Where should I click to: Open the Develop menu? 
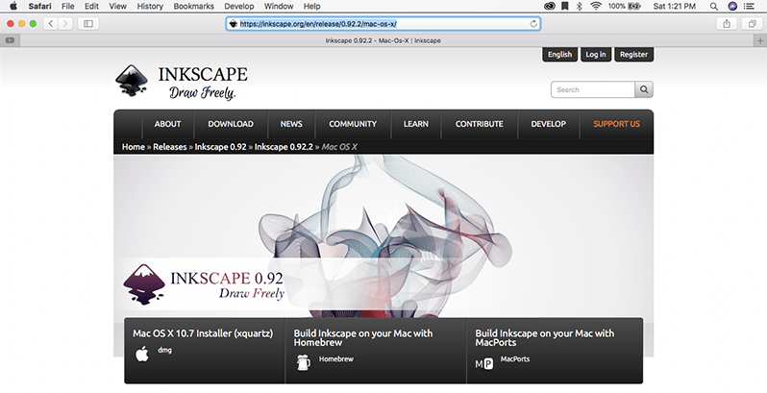(x=239, y=7)
